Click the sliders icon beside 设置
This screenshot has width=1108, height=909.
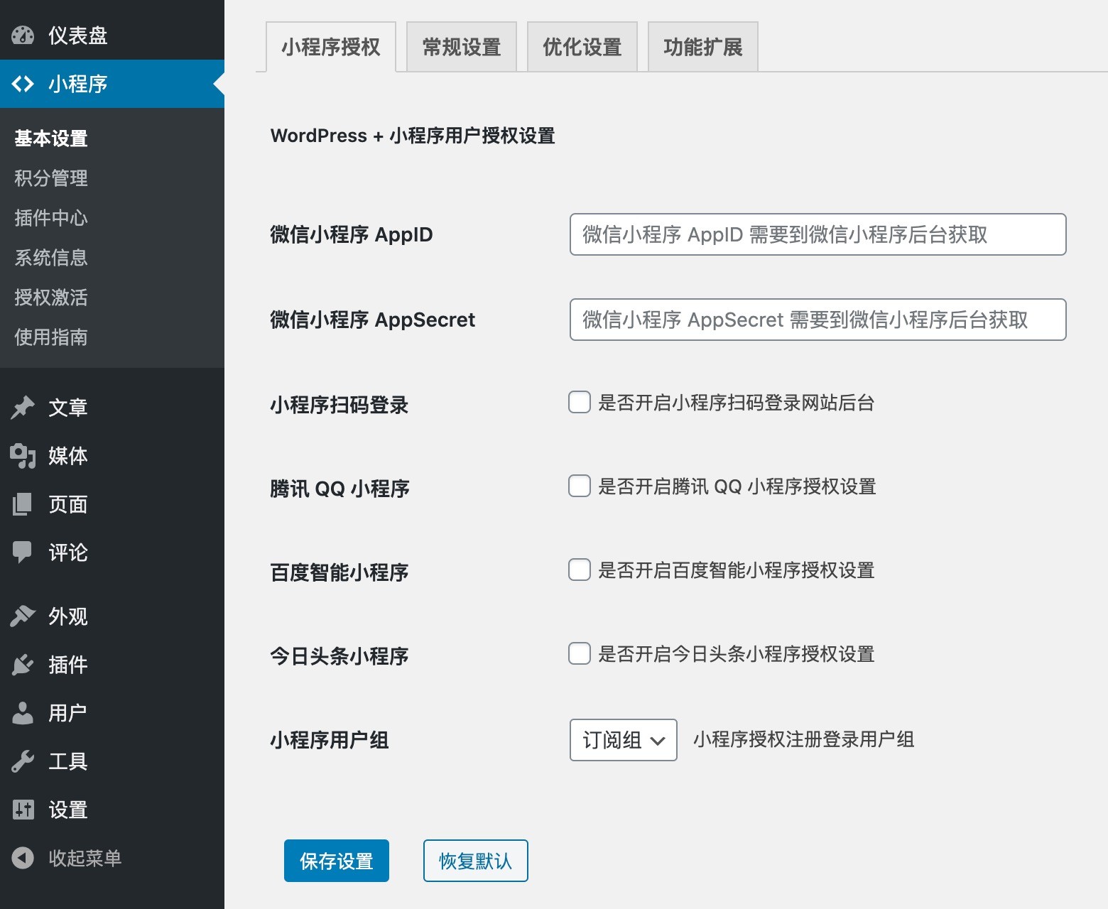pyautogui.click(x=23, y=809)
